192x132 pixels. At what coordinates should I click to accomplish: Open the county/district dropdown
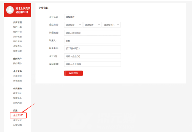pyautogui.click(x=111, y=25)
